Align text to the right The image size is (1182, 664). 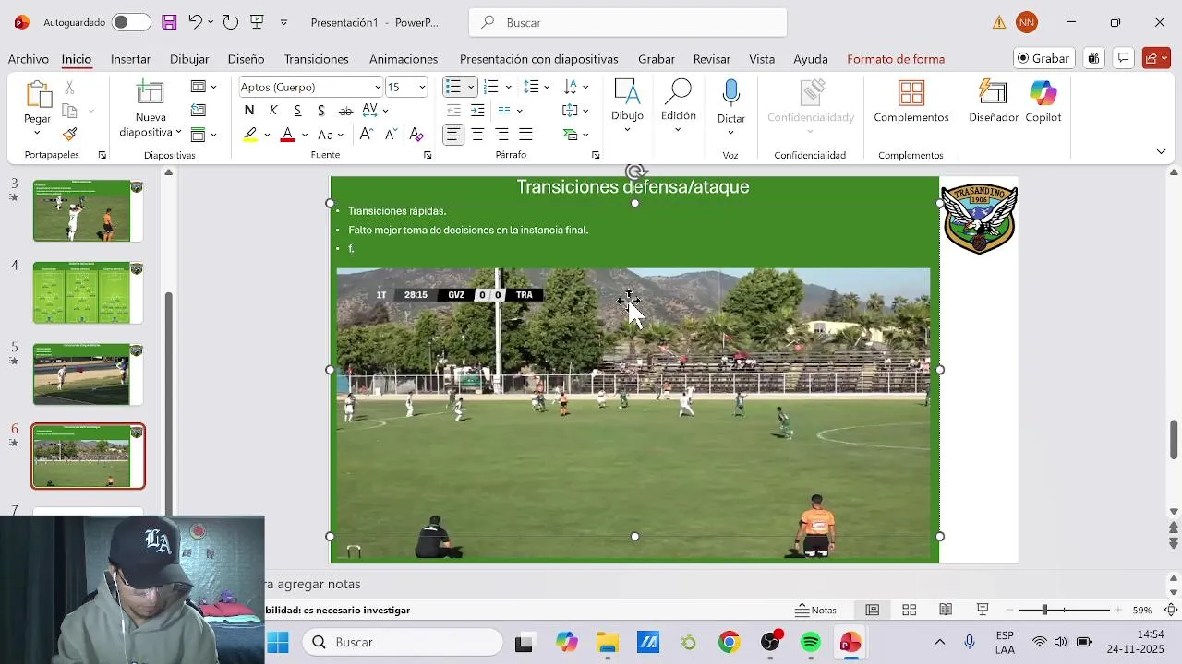click(501, 135)
